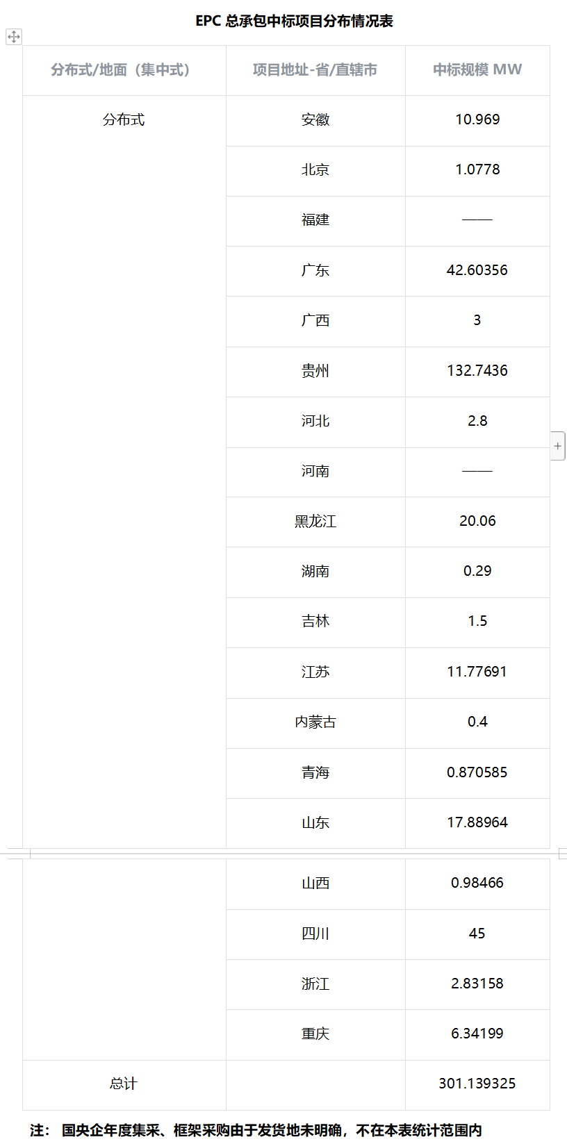The image size is (567, 1144).
Task: Click the '中标规模 MW' column header
Action: pos(477,70)
